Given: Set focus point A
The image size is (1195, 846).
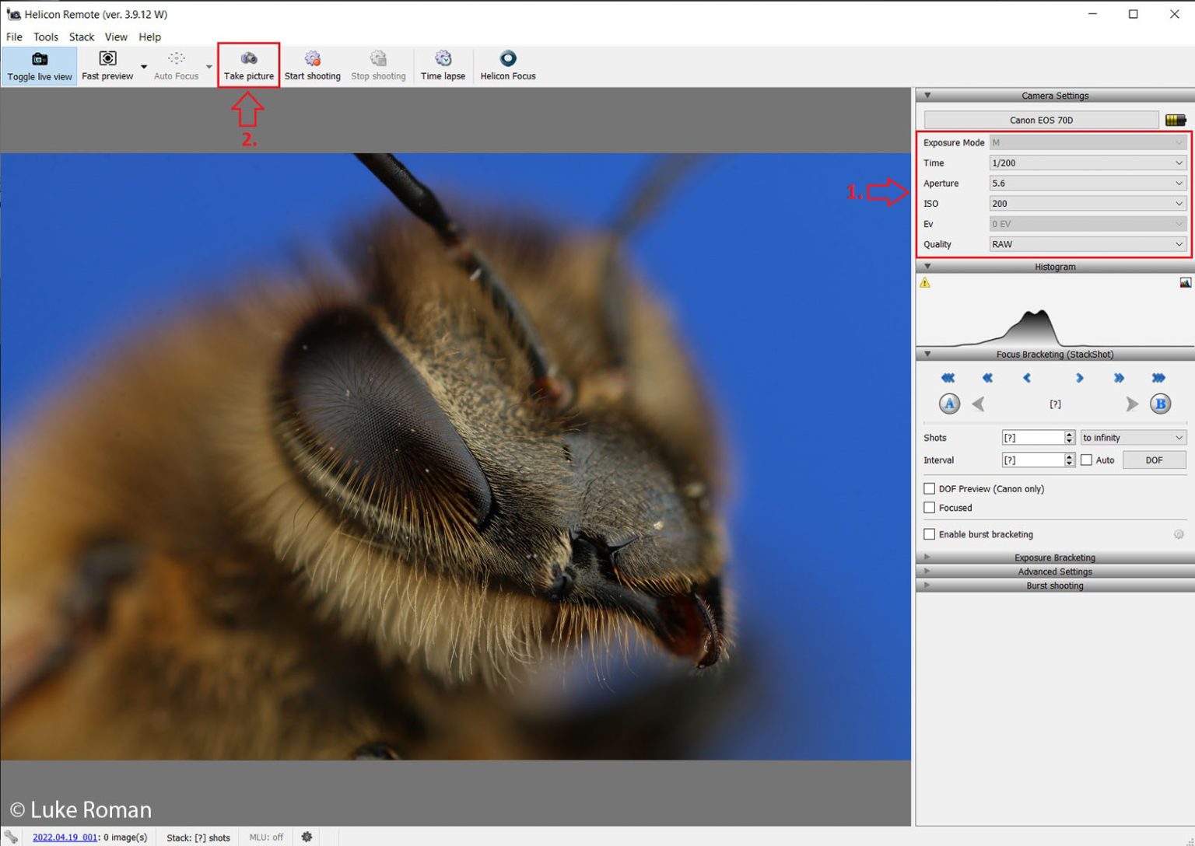Looking at the screenshot, I should [949, 404].
